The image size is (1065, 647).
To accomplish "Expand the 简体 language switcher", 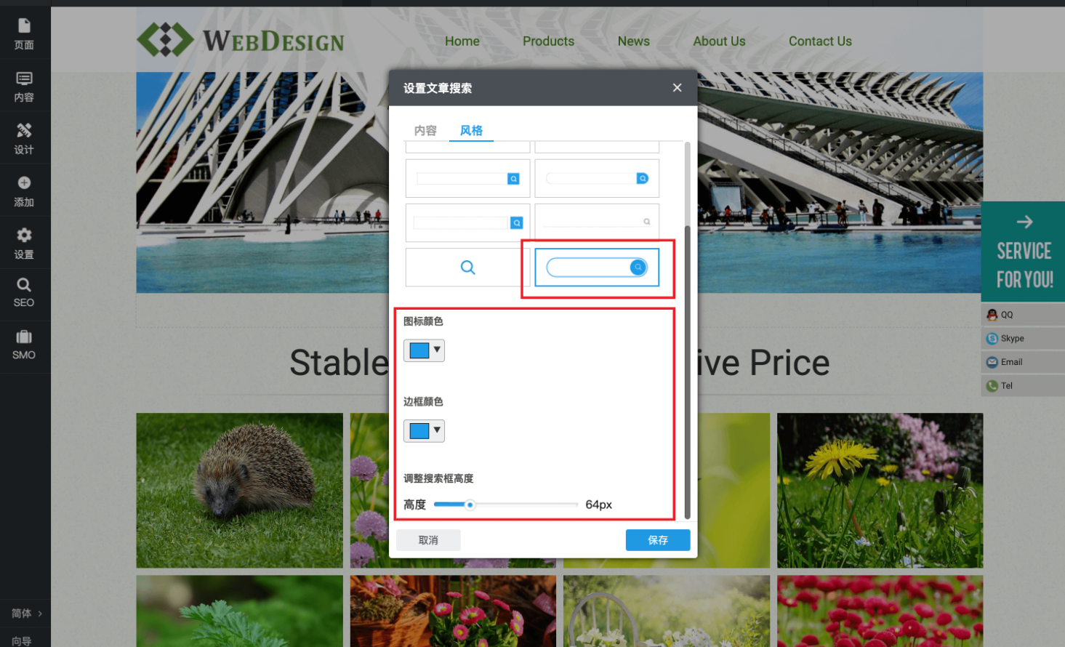I will pos(26,614).
